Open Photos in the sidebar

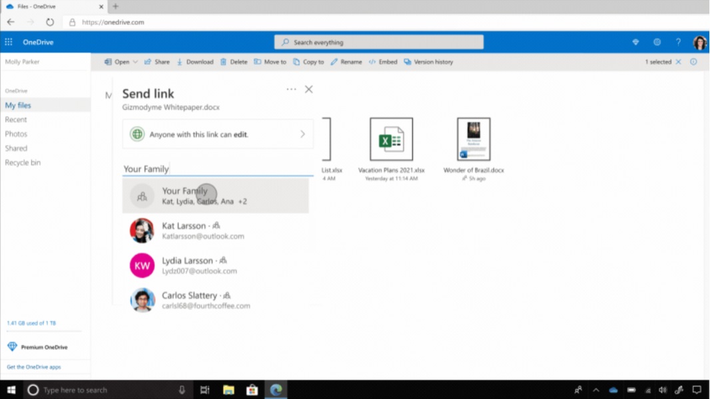(x=16, y=134)
